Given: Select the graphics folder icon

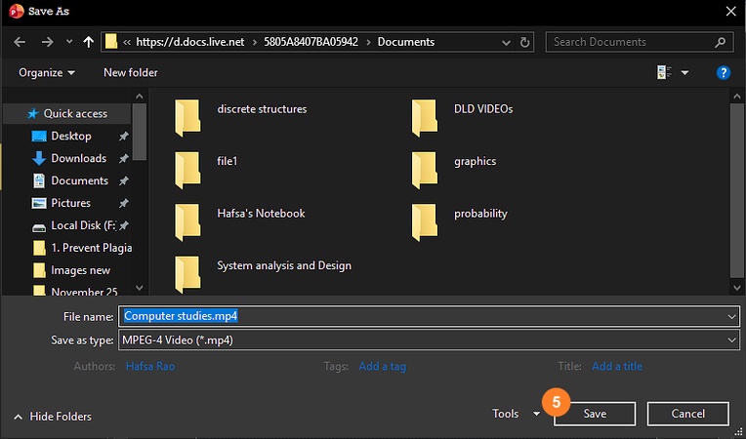Looking at the screenshot, I should pyautogui.click(x=424, y=169).
